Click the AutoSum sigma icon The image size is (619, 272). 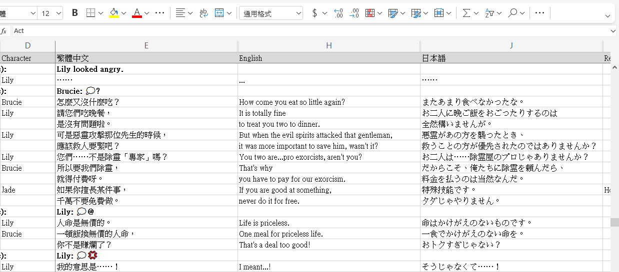point(466,13)
